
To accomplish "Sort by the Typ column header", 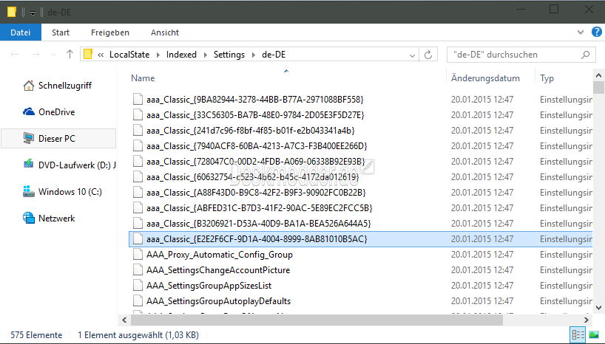I will [x=547, y=78].
